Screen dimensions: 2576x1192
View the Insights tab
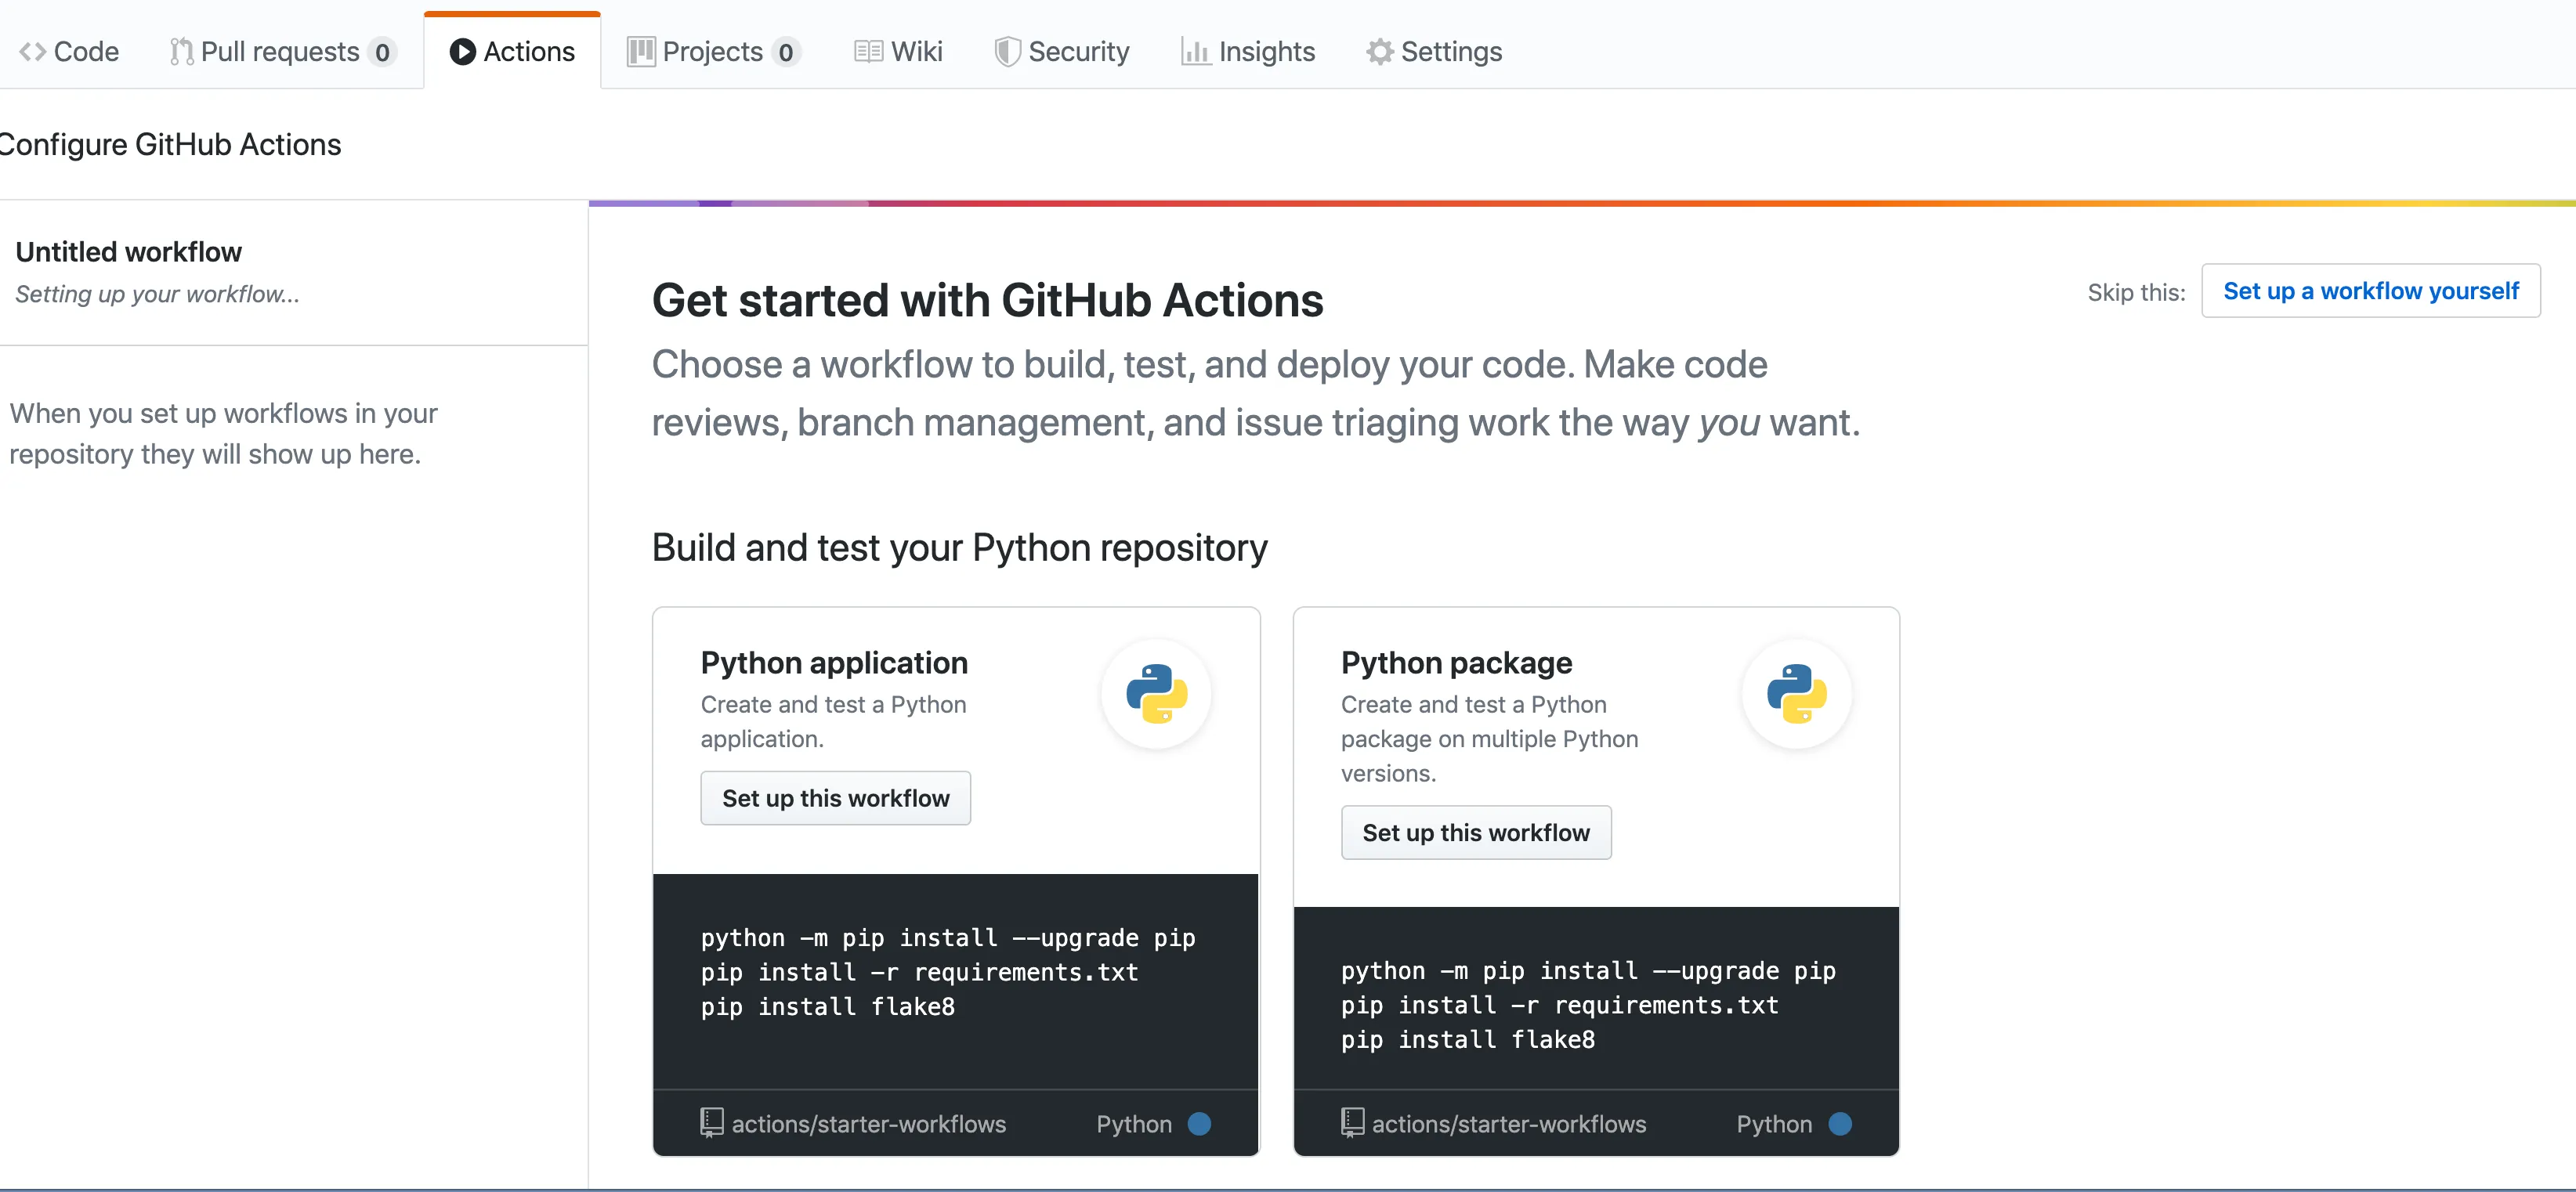[1248, 51]
